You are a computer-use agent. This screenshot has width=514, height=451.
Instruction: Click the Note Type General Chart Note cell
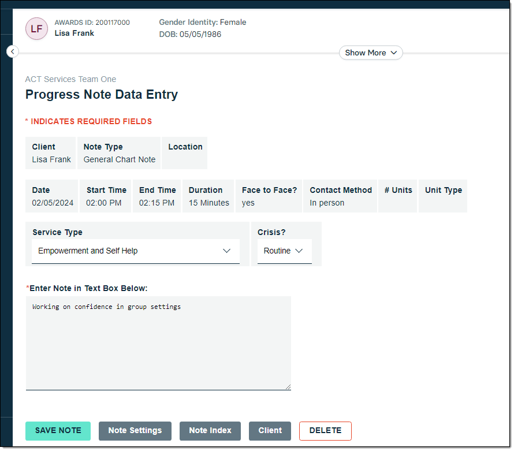pos(119,159)
